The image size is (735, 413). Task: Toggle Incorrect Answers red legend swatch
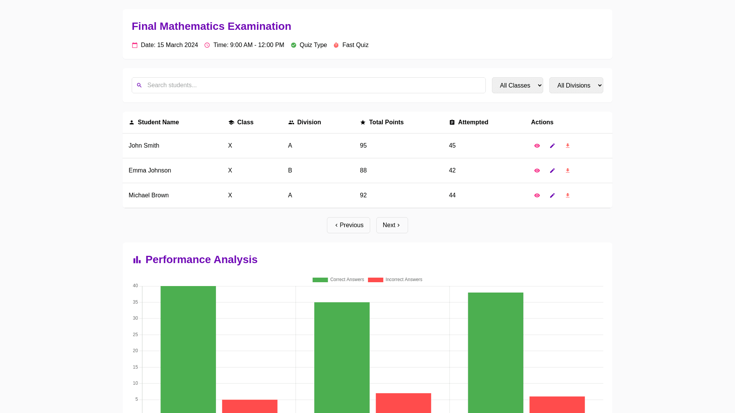click(x=375, y=280)
